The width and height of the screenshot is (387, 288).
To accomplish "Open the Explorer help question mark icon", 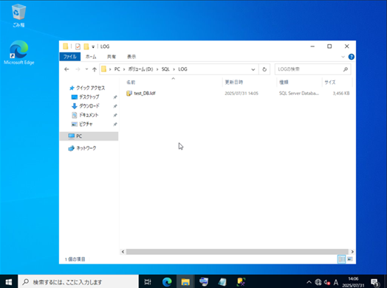I will (x=352, y=57).
